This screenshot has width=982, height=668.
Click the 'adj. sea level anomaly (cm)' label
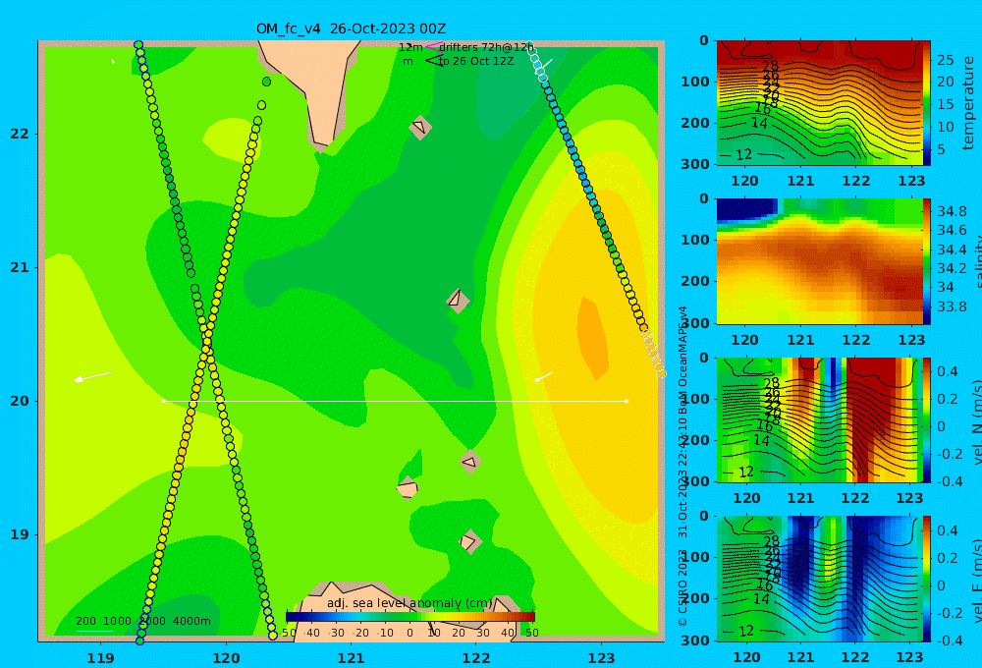click(x=409, y=603)
